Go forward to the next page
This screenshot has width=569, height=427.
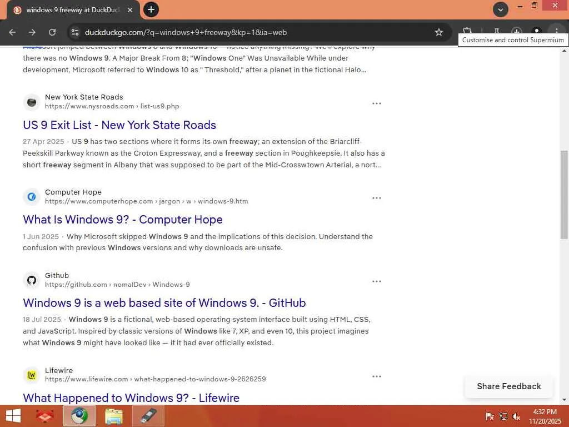32,32
